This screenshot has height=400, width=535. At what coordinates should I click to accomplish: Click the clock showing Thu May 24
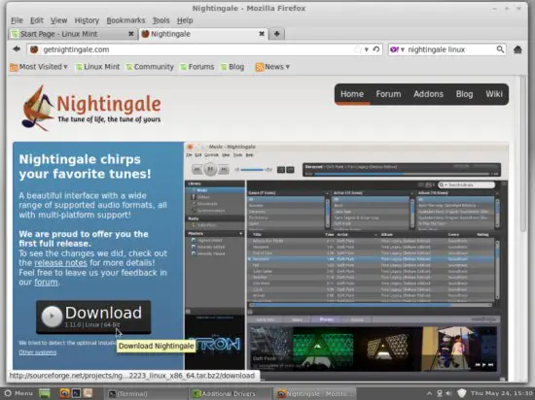coord(502,393)
